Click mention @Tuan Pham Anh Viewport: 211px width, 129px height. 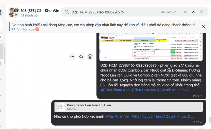[115, 90]
